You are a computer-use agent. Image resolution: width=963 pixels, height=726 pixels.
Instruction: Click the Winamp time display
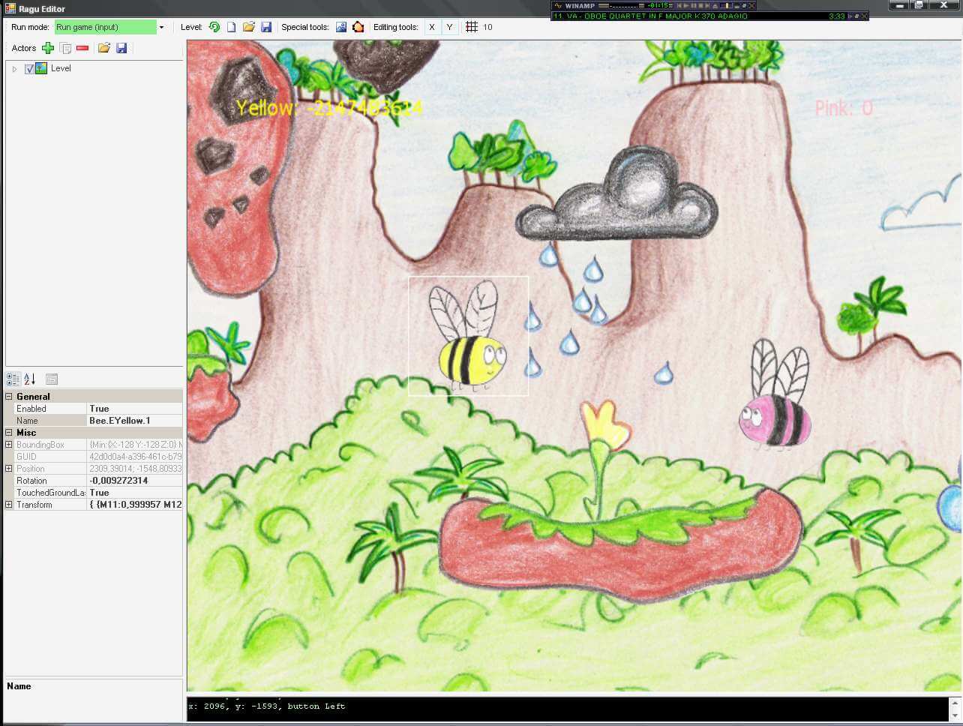click(x=658, y=5)
